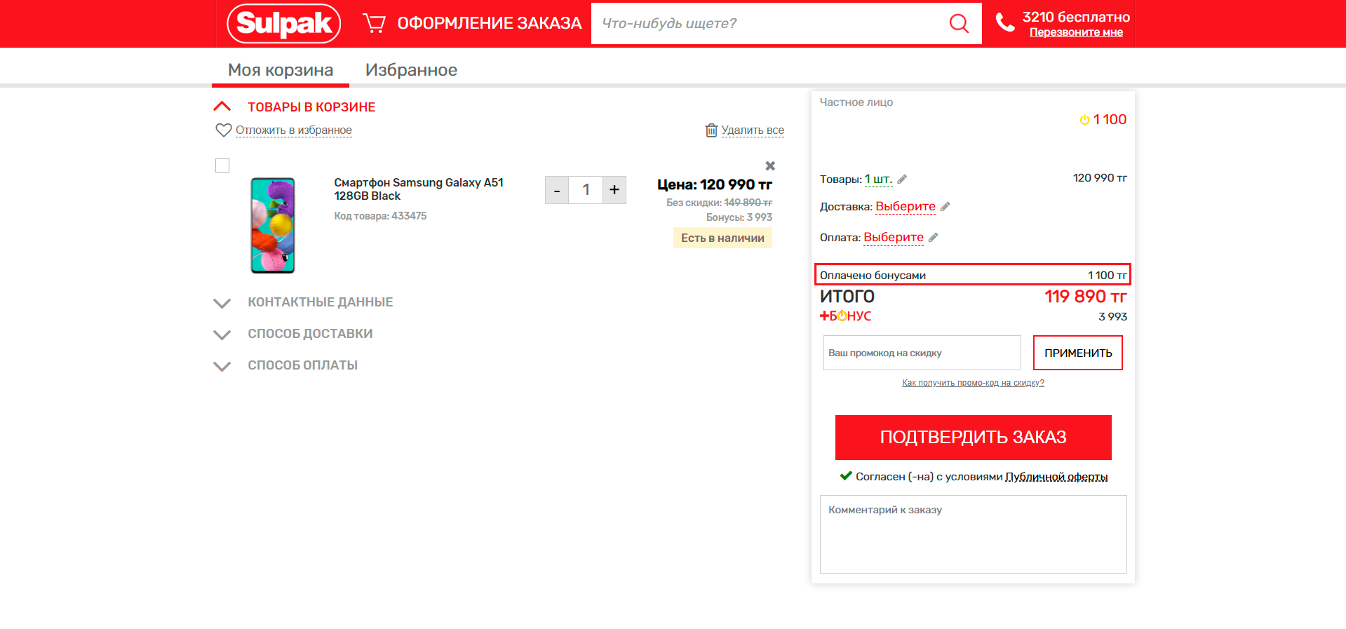Open the Публичной оферты link
This screenshot has height=629, width=1346.
tap(1056, 477)
